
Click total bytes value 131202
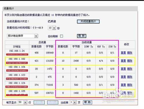tap(50, 61)
